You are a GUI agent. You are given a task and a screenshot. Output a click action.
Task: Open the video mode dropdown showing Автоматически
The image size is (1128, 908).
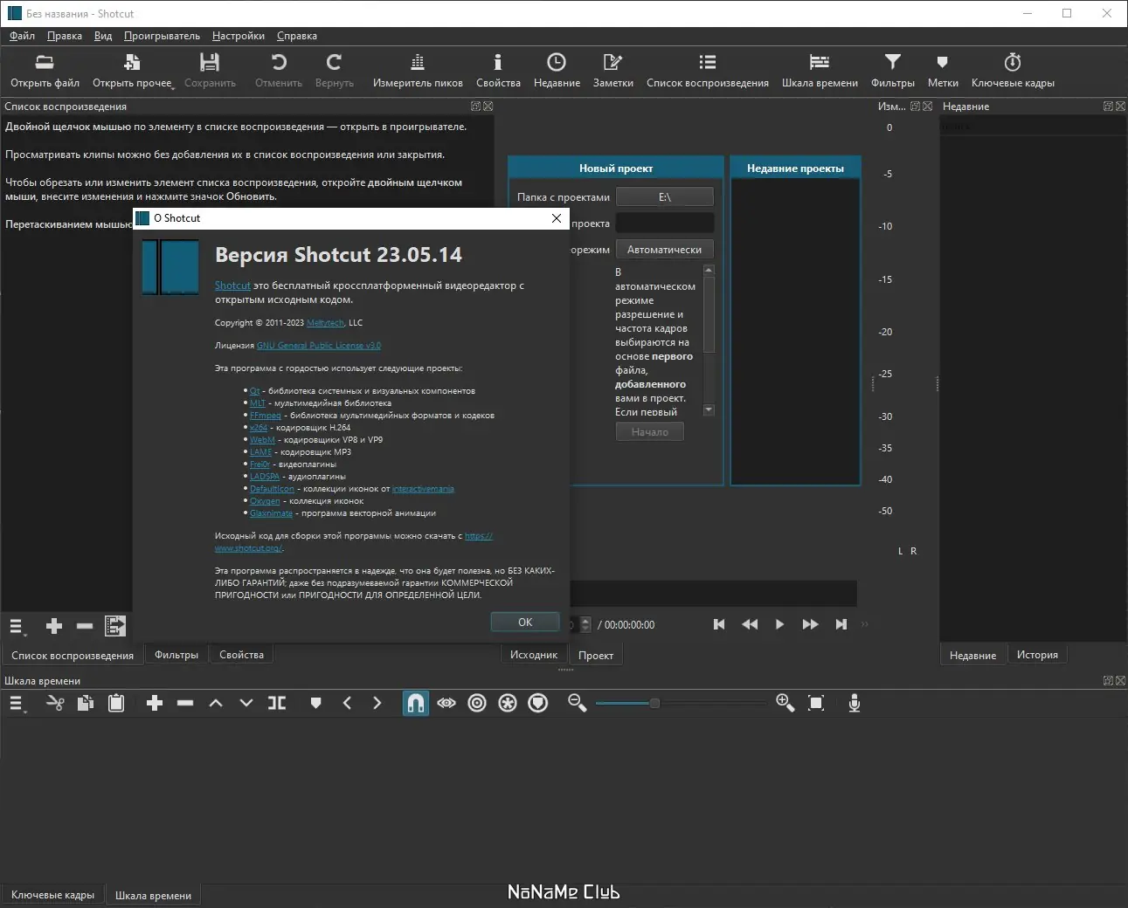[664, 250]
